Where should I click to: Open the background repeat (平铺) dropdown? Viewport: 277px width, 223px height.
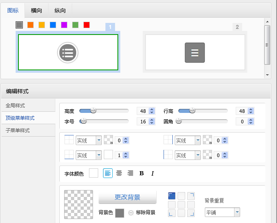click(x=237, y=212)
